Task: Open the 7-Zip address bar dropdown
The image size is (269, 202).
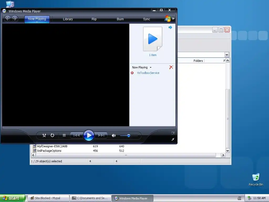Action: coord(227,55)
